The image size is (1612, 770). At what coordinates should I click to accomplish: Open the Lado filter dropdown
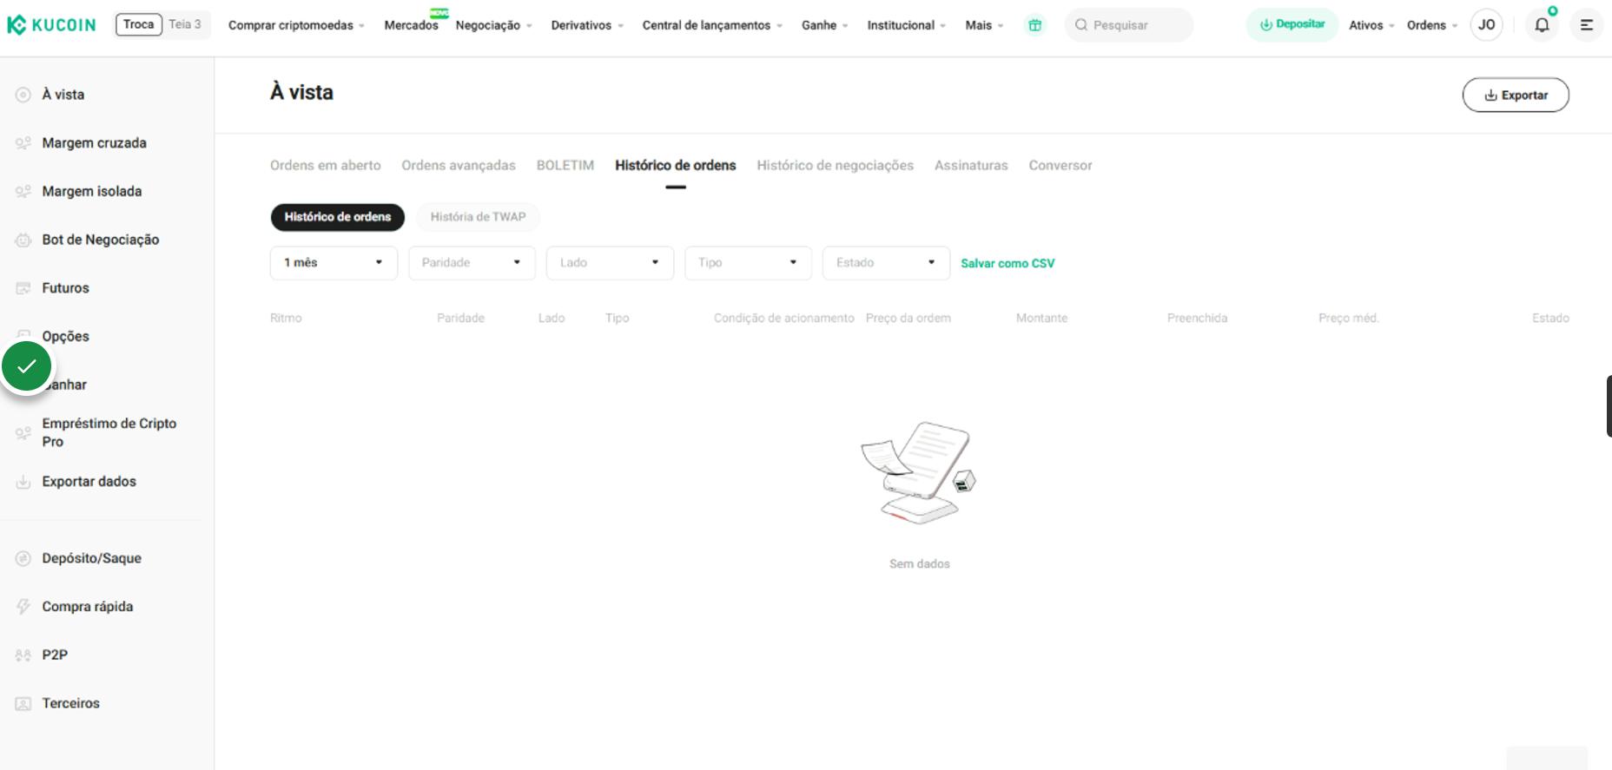pos(610,263)
